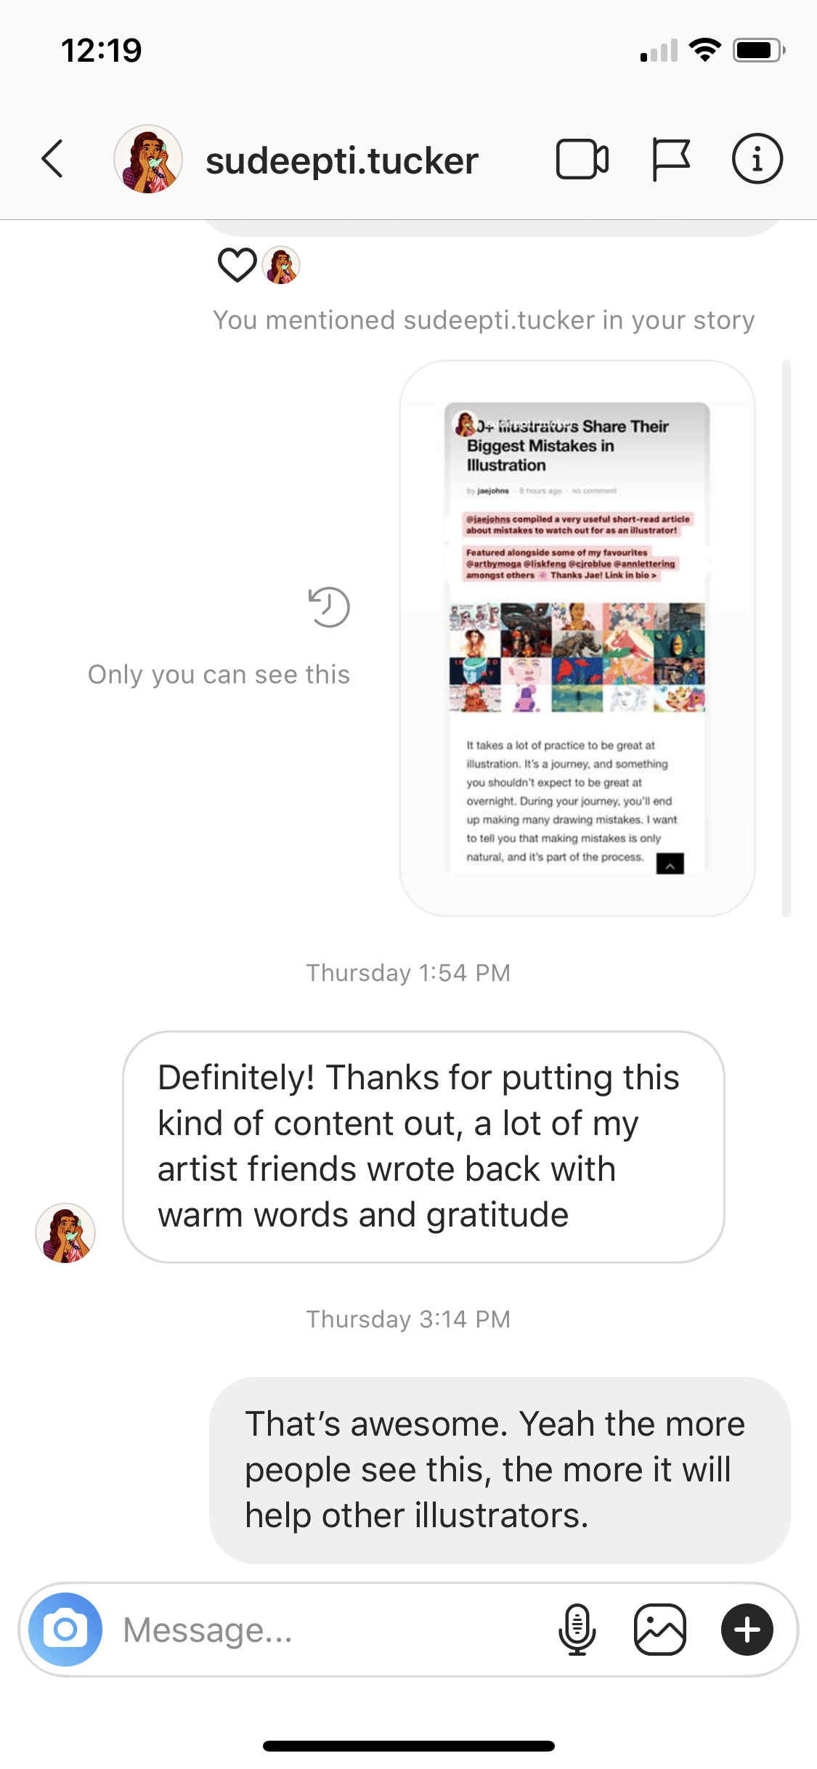The image size is (817, 1769).
Task: Open the shared story mention thumbnail
Action: (x=577, y=638)
